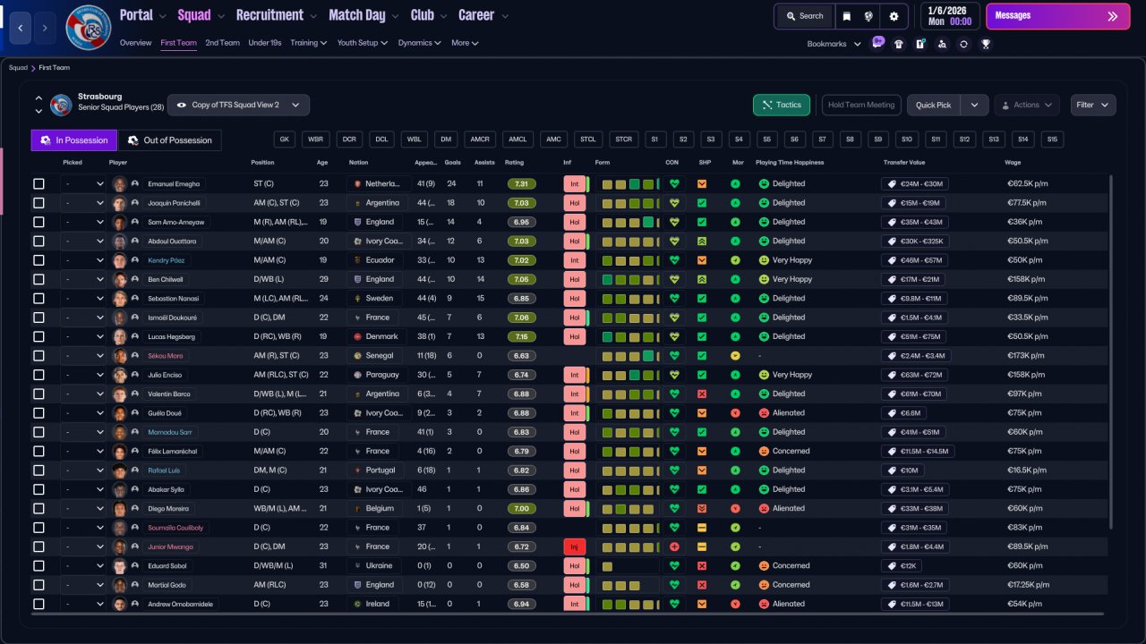The height and width of the screenshot is (644, 1146).
Task: Open the 9+ notifications chat icon
Action: [x=877, y=43]
